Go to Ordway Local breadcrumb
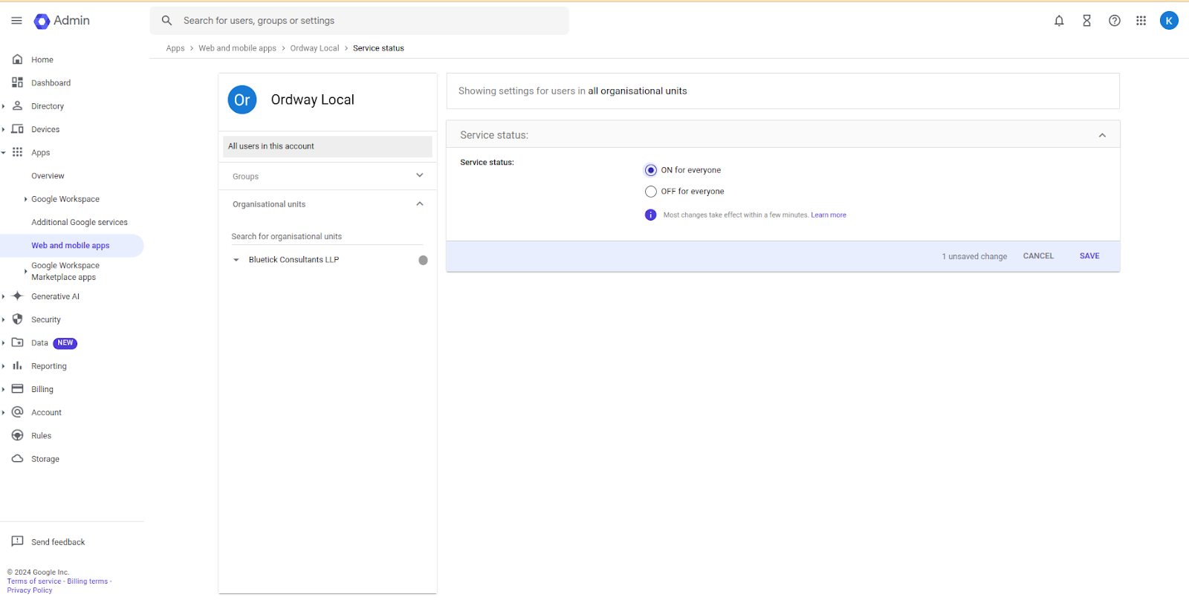Viewport: 1189px width, 603px height. click(314, 48)
